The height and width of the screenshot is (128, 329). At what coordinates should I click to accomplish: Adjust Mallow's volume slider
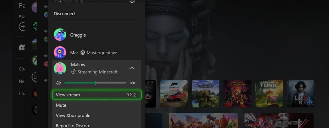(95, 83)
